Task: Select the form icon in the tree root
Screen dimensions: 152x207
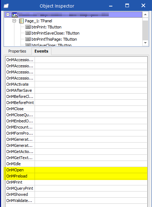Action: pyautogui.click(x=14, y=15)
